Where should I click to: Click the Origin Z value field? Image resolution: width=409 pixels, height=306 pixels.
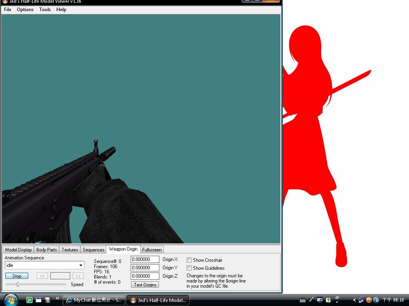(x=145, y=276)
